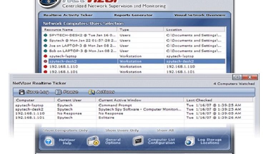
Task: Click No Response in Current User column
Action: tap(69, 114)
